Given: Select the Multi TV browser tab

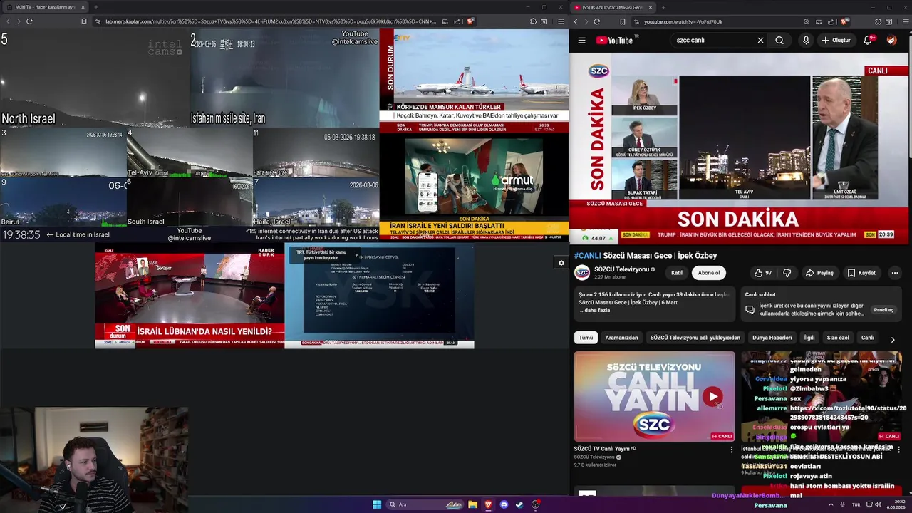Looking at the screenshot, I should click(x=46, y=7).
